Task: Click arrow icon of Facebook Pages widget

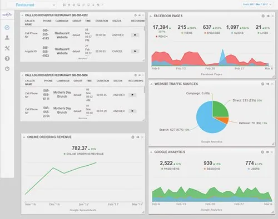Action: [268, 16]
